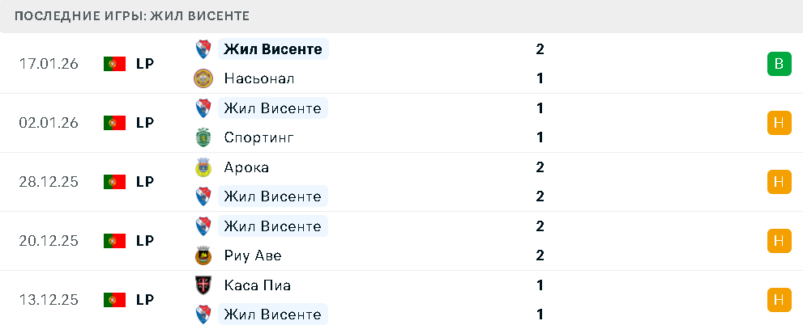
Task: Click the Casa Pia club crest icon
Action: (203, 285)
